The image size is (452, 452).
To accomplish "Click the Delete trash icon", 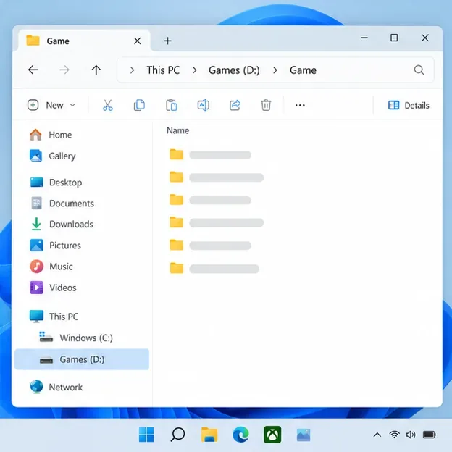I will [266, 105].
